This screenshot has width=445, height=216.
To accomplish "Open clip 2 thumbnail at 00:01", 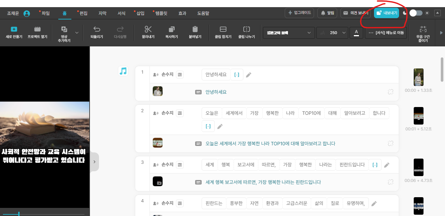I will (419, 116).
